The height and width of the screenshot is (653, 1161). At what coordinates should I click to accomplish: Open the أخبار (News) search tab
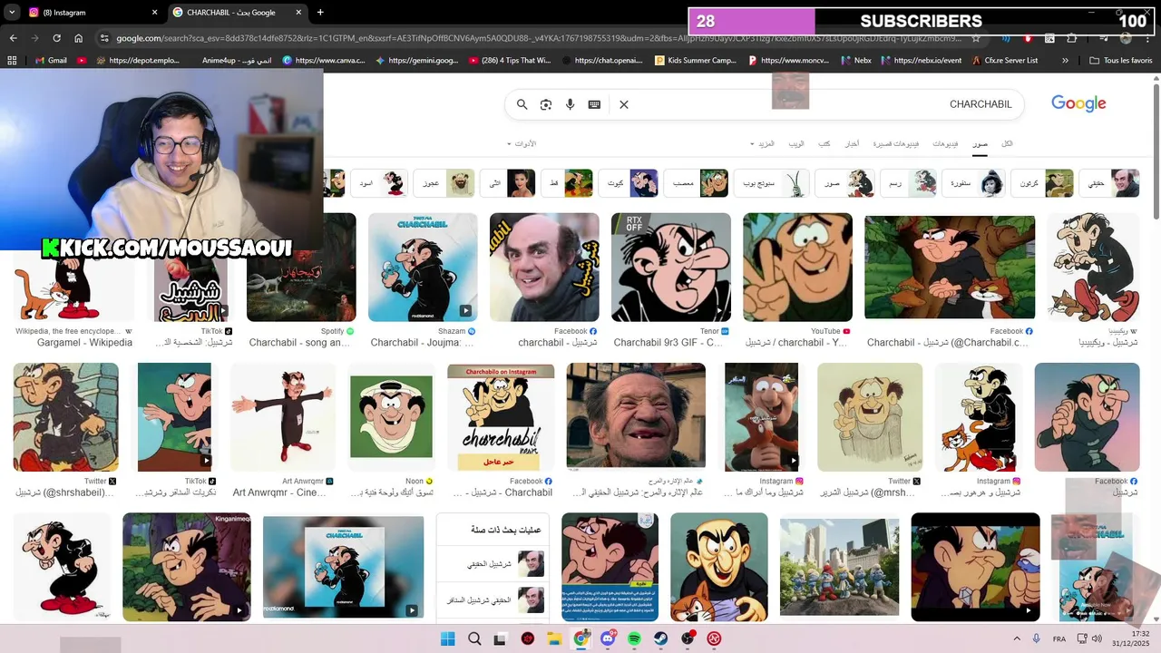point(853,143)
